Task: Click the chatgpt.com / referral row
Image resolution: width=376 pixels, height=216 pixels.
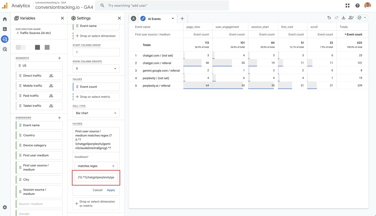Action: coord(248,63)
